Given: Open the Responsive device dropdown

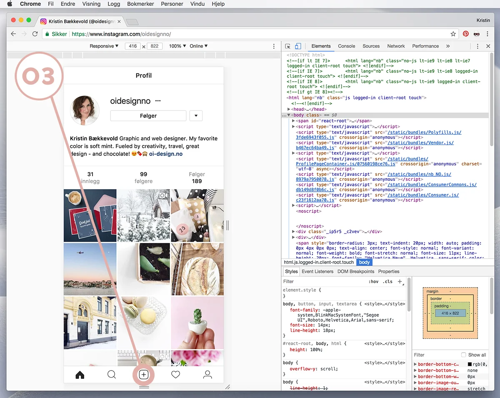Looking at the screenshot, I should tap(104, 46).
